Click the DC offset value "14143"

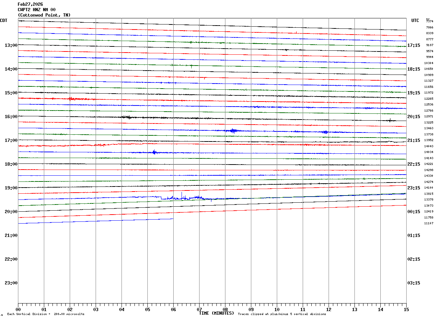429,158
